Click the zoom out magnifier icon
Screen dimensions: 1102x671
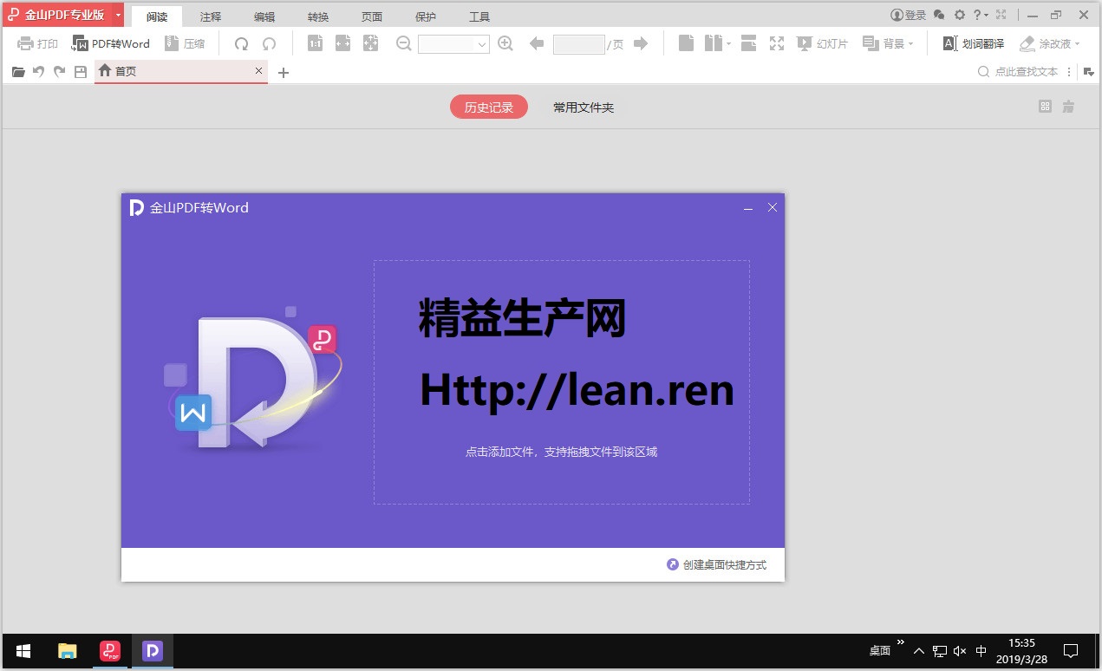click(x=404, y=43)
